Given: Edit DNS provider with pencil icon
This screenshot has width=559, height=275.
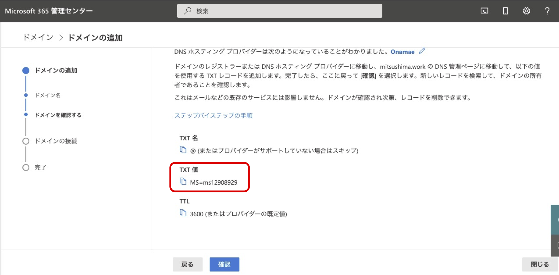Looking at the screenshot, I should pos(422,51).
